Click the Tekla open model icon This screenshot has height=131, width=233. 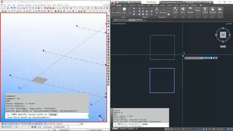[x=5, y=8]
